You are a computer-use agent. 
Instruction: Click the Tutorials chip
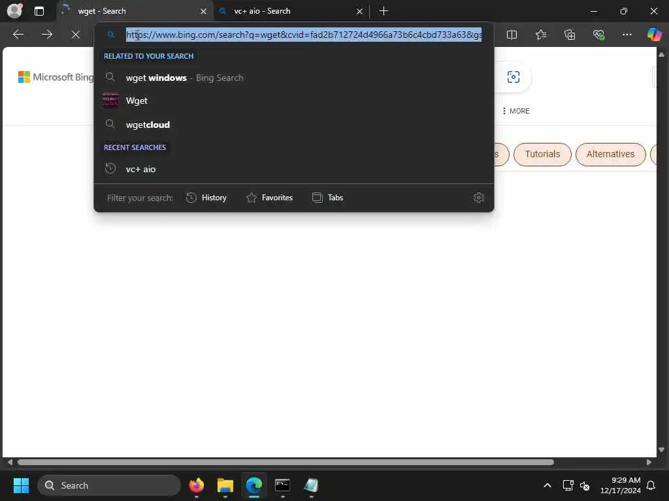(542, 154)
